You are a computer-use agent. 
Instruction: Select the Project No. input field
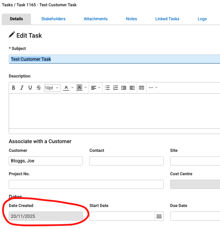point(86,184)
